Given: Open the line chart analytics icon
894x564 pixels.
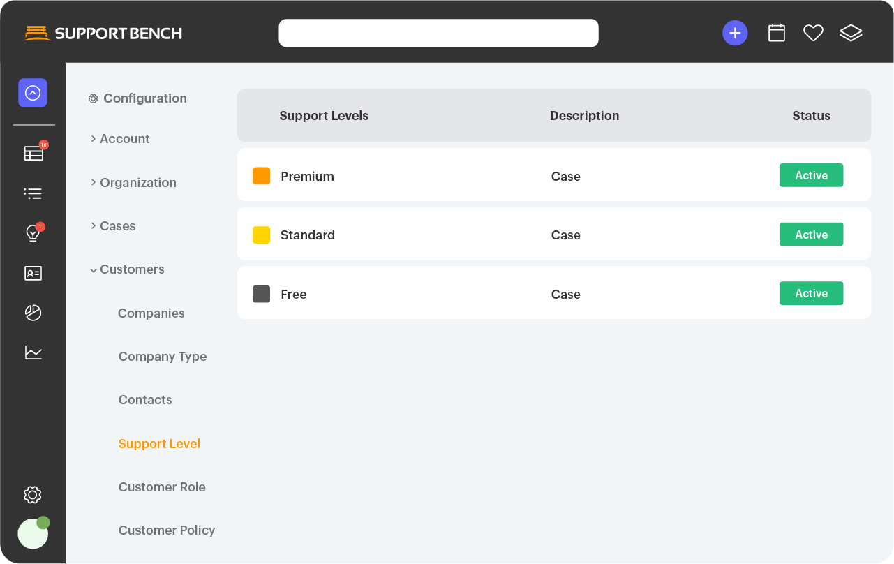Looking at the screenshot, I should [x=33, y=352].
